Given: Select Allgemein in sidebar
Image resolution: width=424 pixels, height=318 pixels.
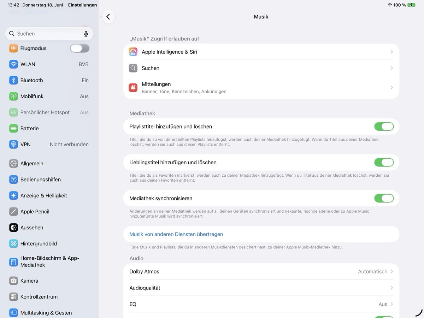Looking at the screenshot, I should tap(49, 163).
